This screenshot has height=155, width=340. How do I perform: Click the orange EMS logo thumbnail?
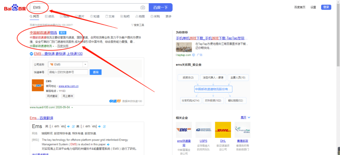click(x=38, y=85)
